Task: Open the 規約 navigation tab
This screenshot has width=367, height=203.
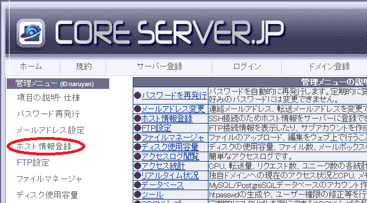Action: pyautogui.click(x=83, y=67)
